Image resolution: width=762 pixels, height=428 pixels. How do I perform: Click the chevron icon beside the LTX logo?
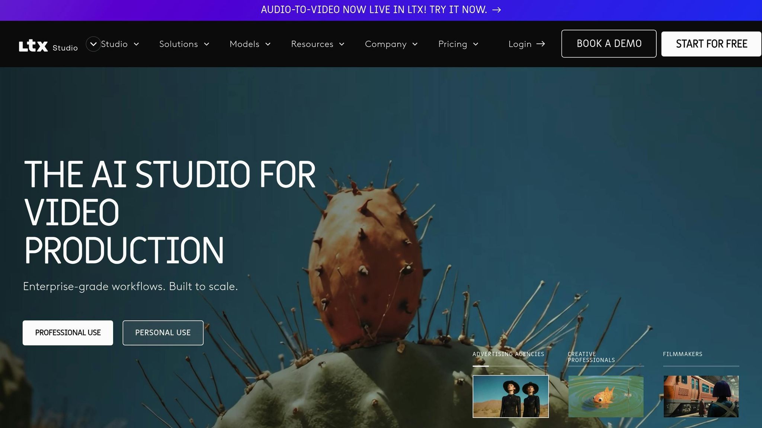(93, 44)
